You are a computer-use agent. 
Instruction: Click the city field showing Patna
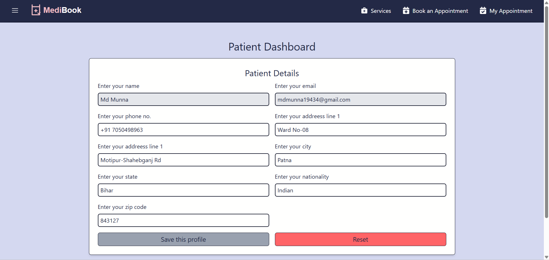(360, 160)
